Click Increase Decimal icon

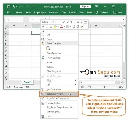(x=74, y=26)
